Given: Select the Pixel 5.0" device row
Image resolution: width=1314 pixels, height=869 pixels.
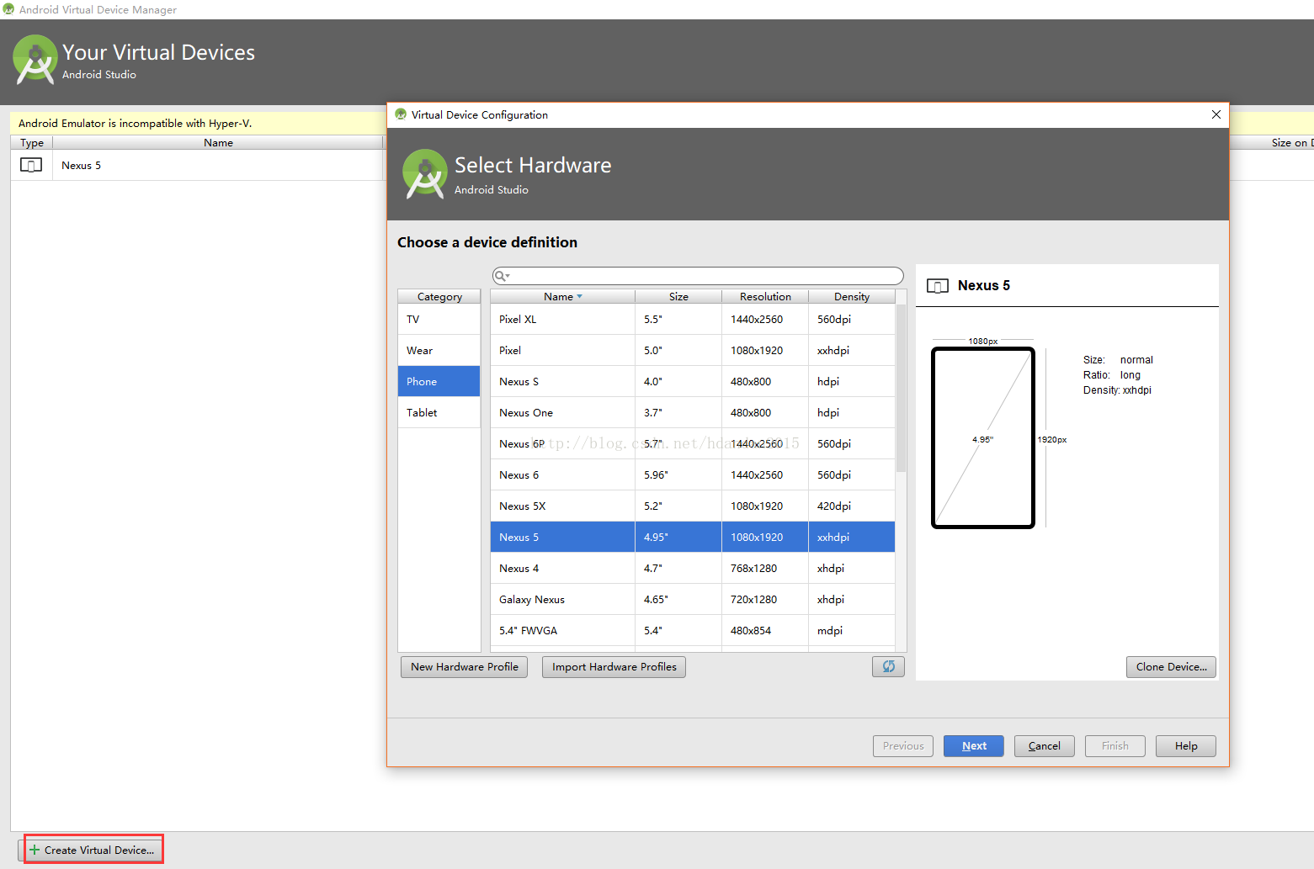Looking at the screenshot, I should pos(693,350).
